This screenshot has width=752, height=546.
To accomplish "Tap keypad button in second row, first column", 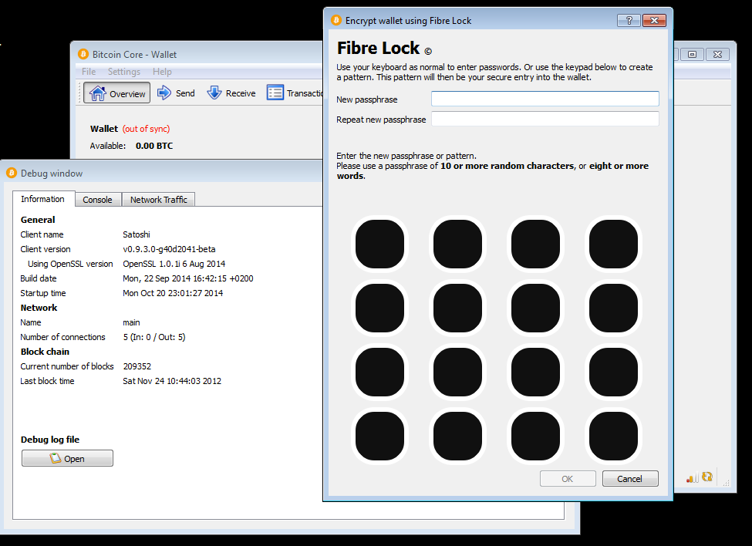I will pyautogui.click(x=379, y=308).
